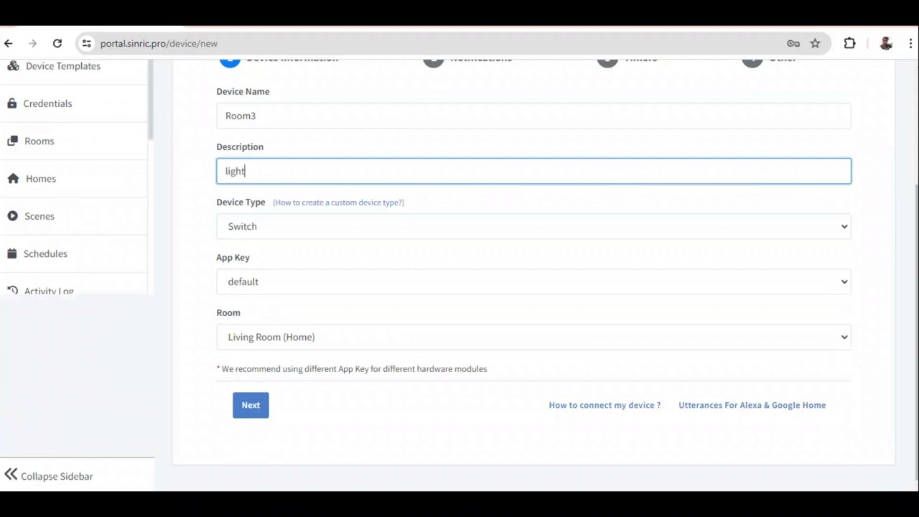Expand the Device Type dropdown showing Switch
This screenshot has width=919, height=517.
coord(533,226)
